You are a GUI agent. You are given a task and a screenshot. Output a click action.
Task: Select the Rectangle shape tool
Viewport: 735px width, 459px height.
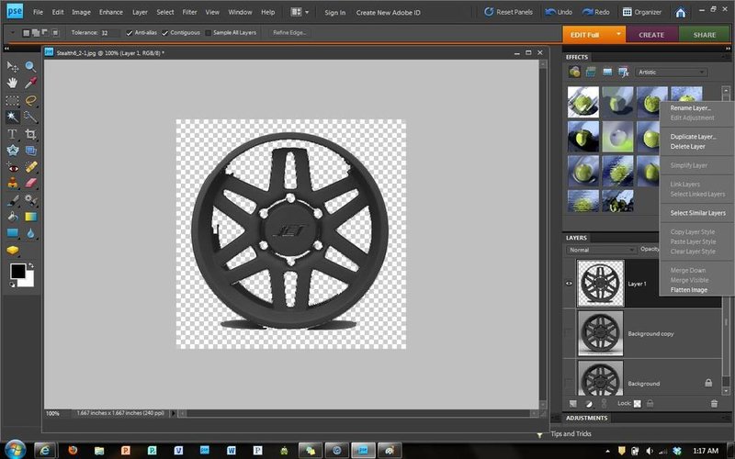tap(13, 233)
